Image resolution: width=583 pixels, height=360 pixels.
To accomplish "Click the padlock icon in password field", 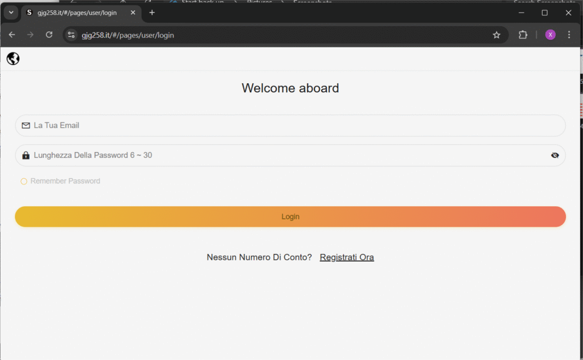I will pos(26,156).
